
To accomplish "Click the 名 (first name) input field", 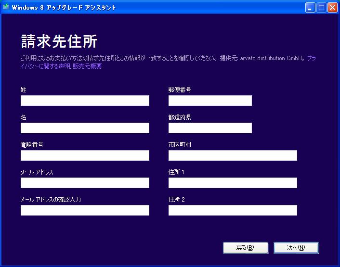I will (85, 128).
